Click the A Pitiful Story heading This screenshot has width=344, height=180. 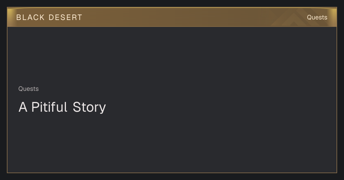click(62, 107)
